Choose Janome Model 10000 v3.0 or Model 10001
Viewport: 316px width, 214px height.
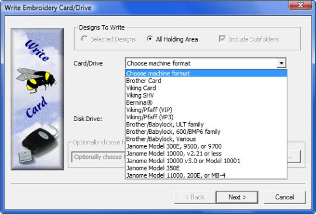pyautogui.click(x=206, y=161)
